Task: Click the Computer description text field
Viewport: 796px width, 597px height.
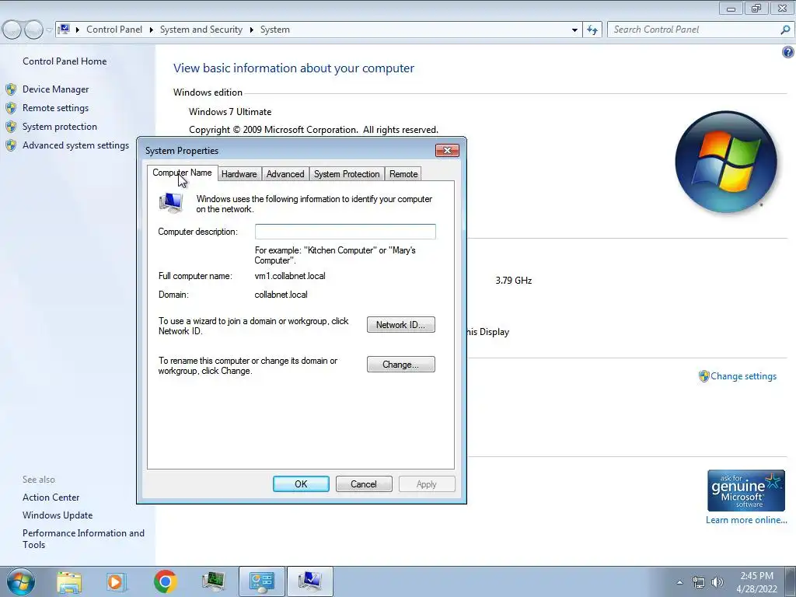Action: pos(345,232)
